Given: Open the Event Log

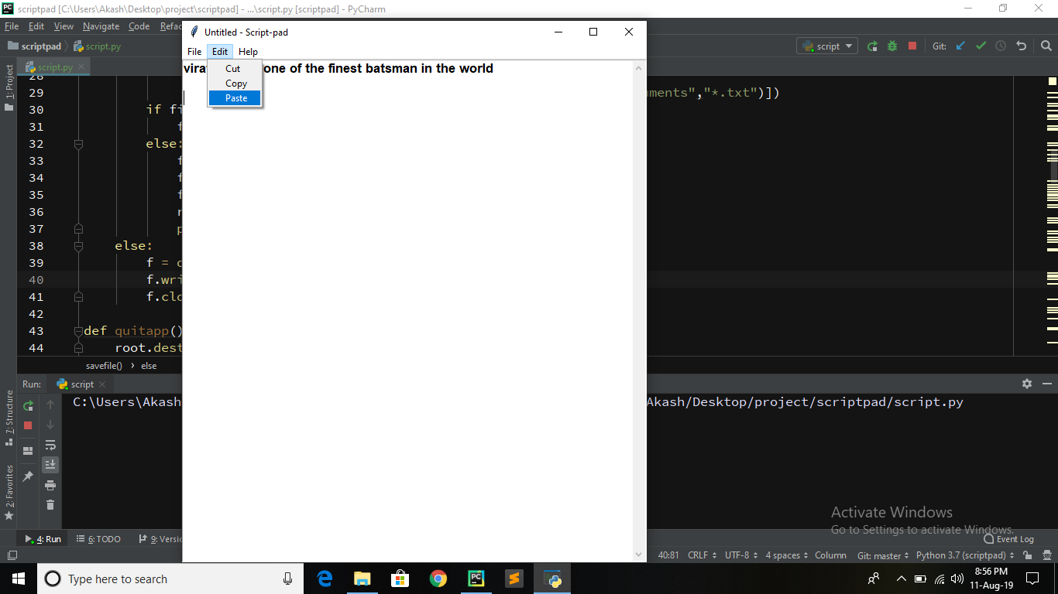Looking at the screenshot, I should click(x=1008, y=538).
